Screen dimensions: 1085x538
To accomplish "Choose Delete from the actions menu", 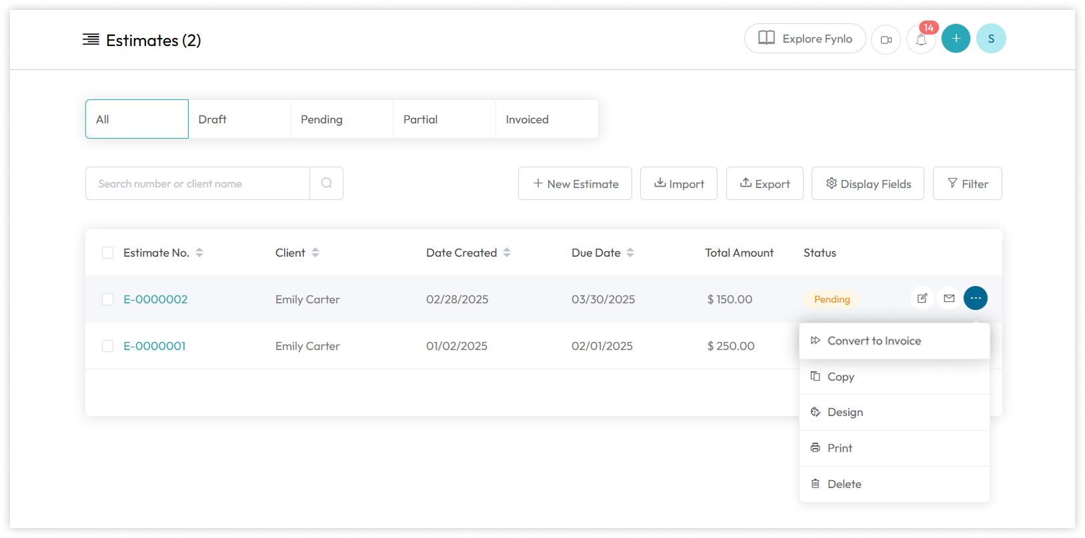I will pyautogui.click(x=894, y=484).
